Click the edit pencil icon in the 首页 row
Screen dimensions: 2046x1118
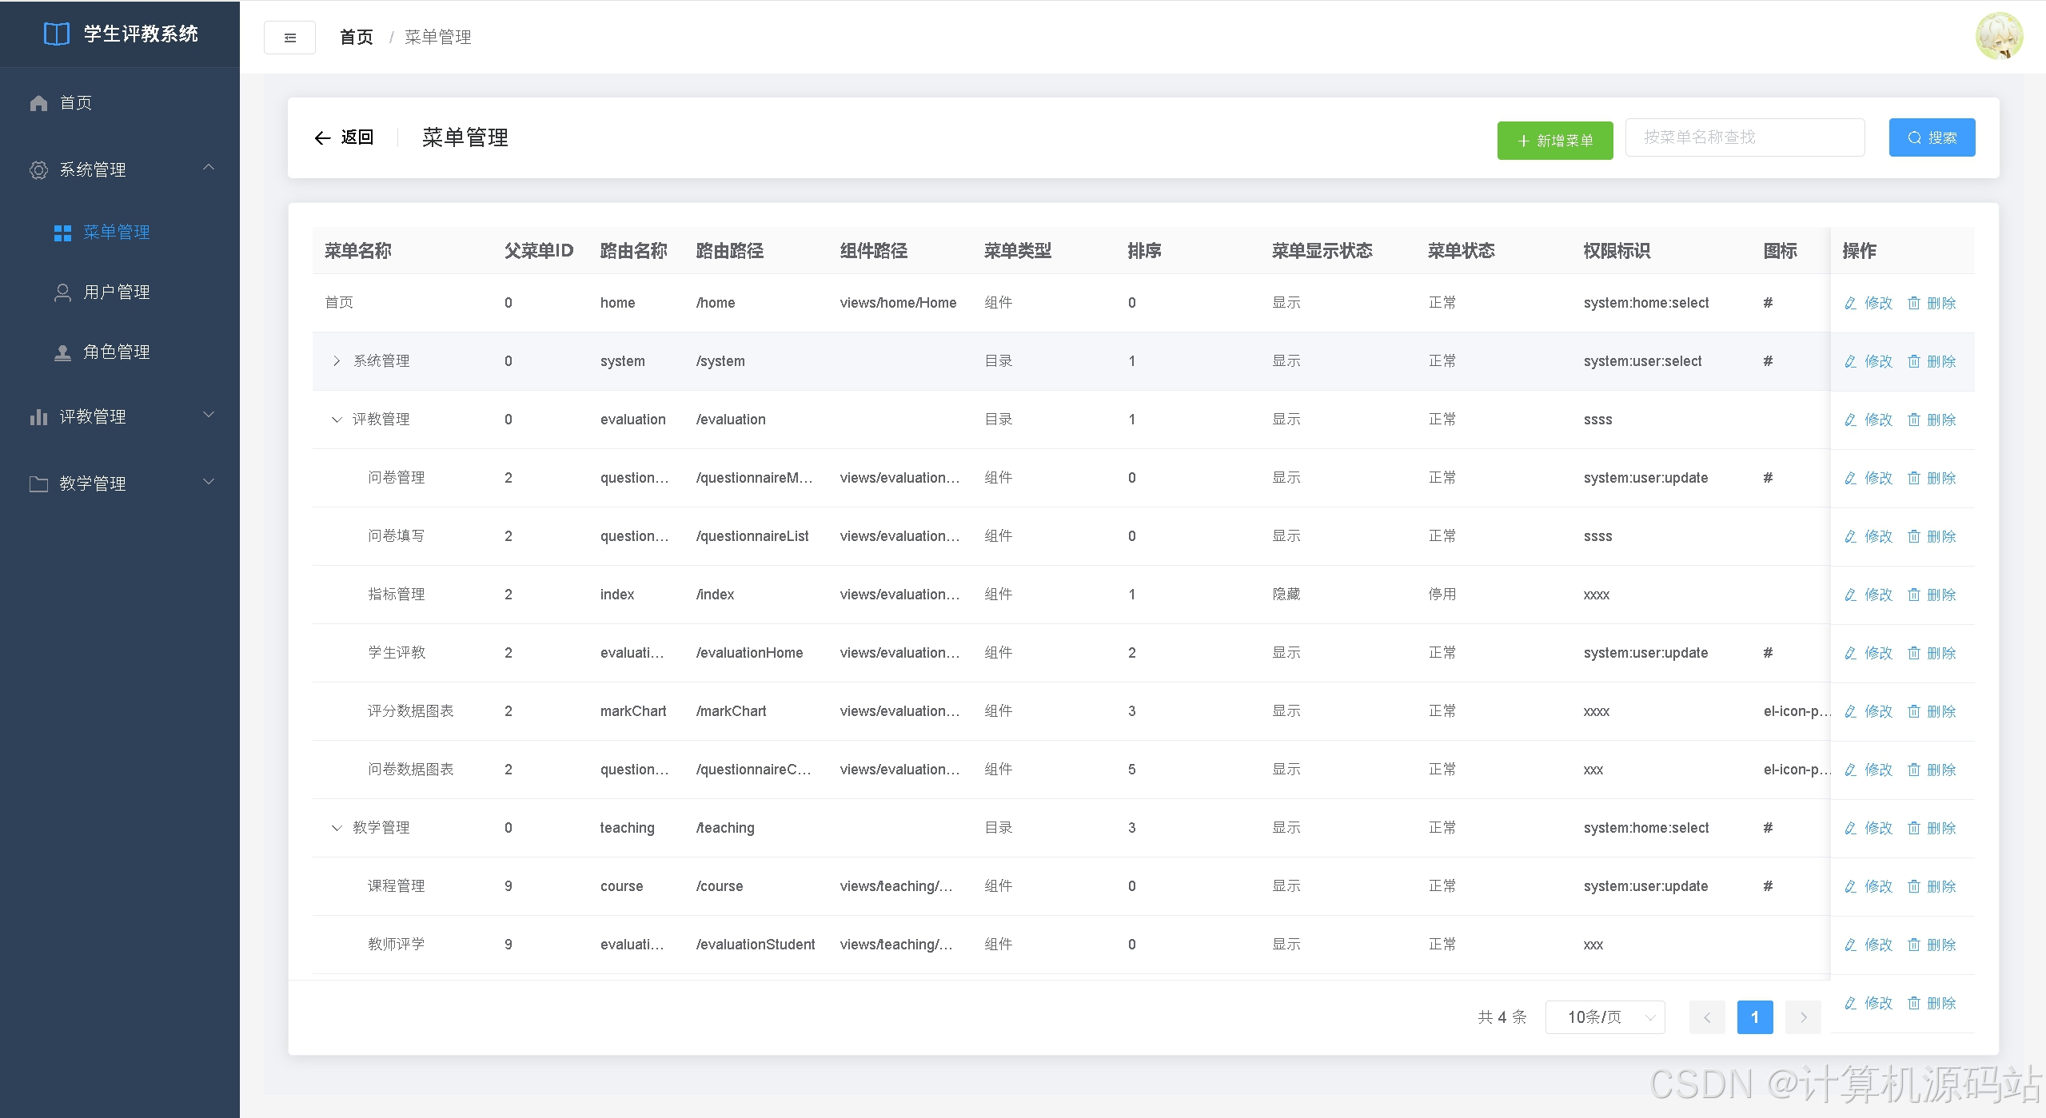click(x=1850, y=303)
